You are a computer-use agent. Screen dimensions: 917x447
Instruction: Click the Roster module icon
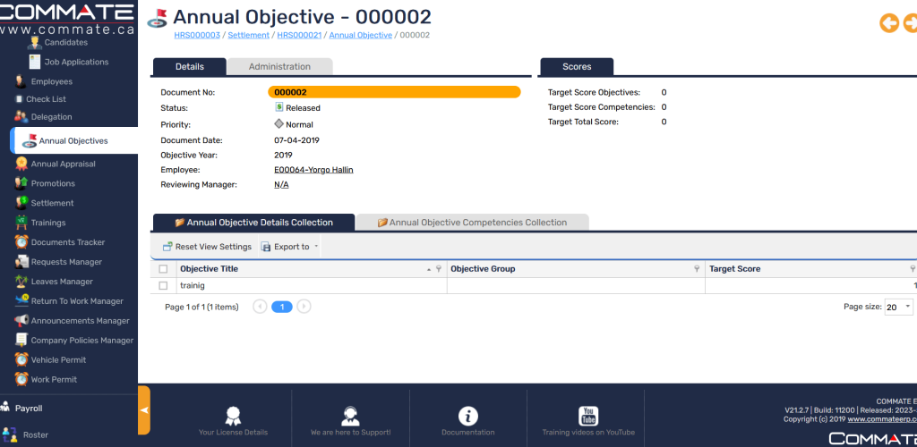point(9,434)
